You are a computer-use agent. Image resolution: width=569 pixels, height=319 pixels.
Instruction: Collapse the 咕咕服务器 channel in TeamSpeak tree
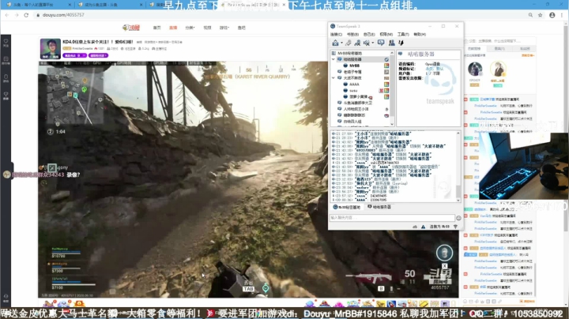[x=333, y=59]
